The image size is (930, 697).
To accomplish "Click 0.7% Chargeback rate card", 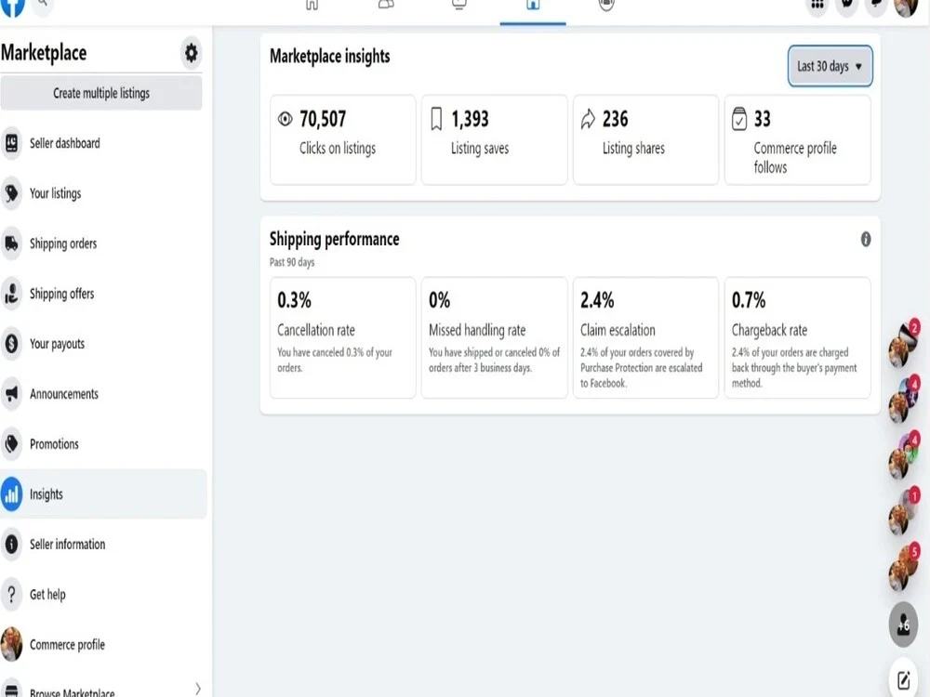I will (x=798, y=338).
